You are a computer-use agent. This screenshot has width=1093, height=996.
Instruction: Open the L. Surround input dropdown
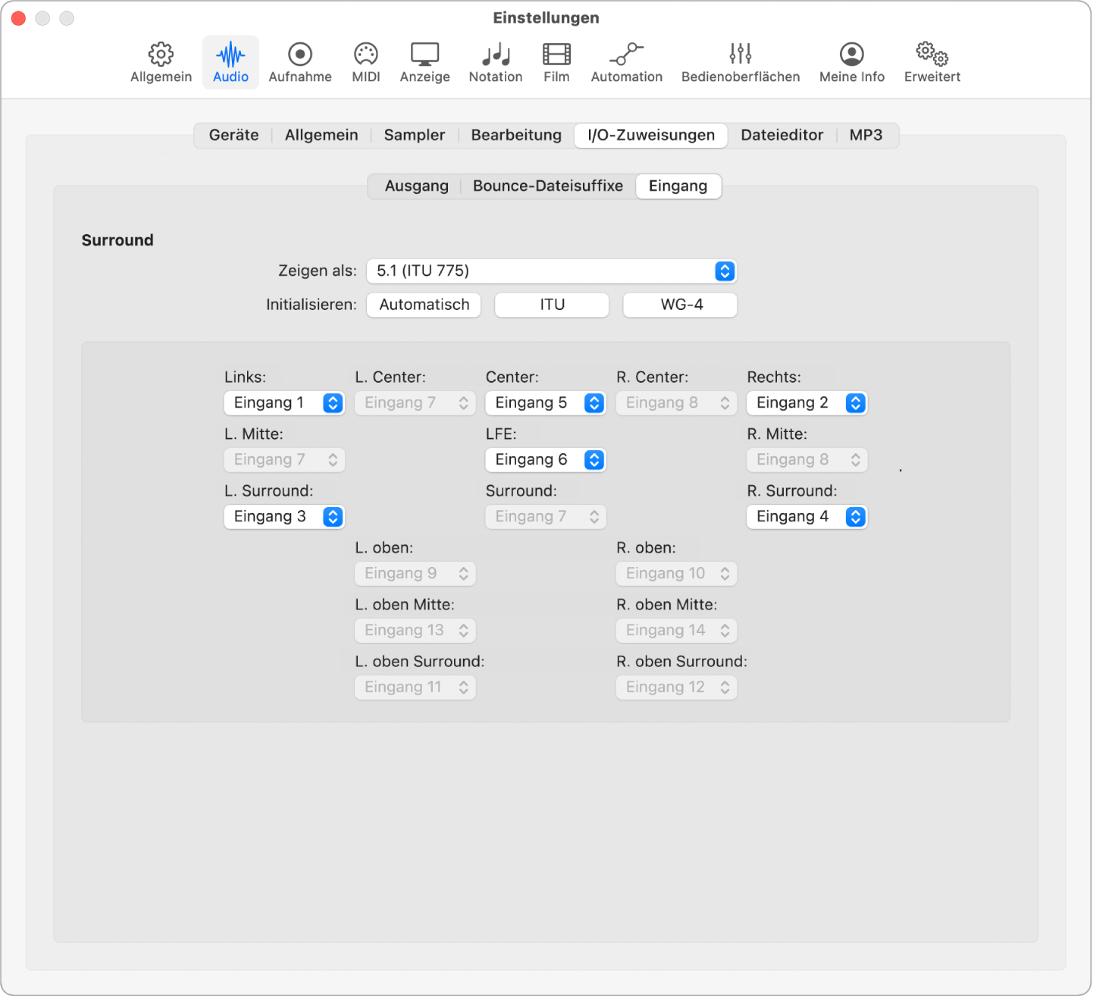click(284, 516)
